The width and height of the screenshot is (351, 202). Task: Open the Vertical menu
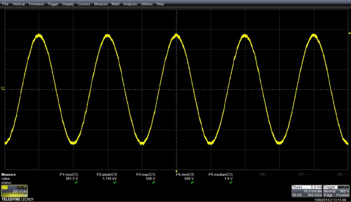tap(18, 4)
